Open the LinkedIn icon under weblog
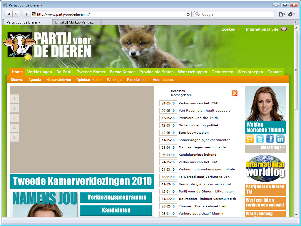The height and width of the screenshot is (226, 301). pos(280,139)
